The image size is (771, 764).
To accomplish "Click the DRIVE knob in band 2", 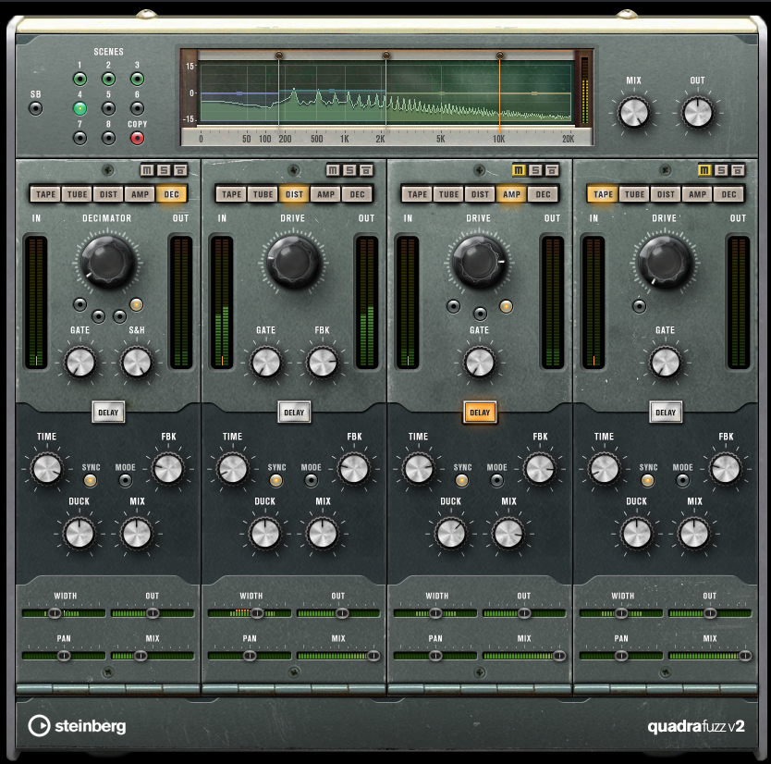I will [293, 262].
